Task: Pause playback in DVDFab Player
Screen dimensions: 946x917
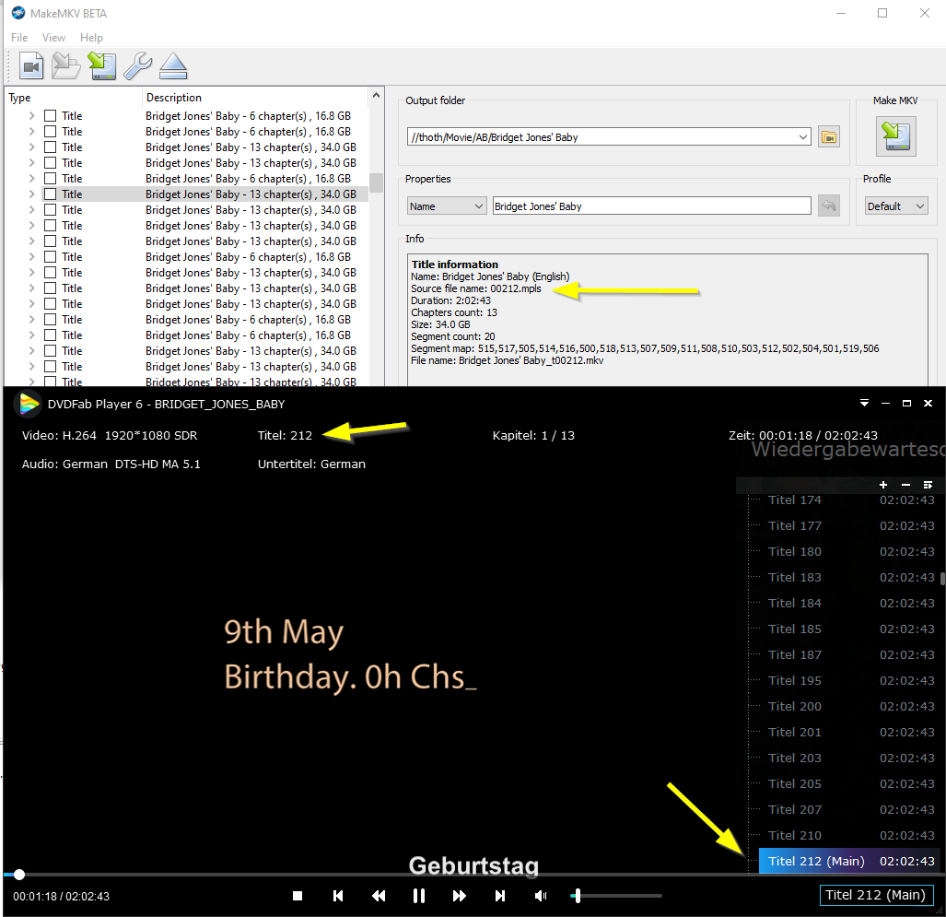Action: pyautogui.click(x=419, y=896)
